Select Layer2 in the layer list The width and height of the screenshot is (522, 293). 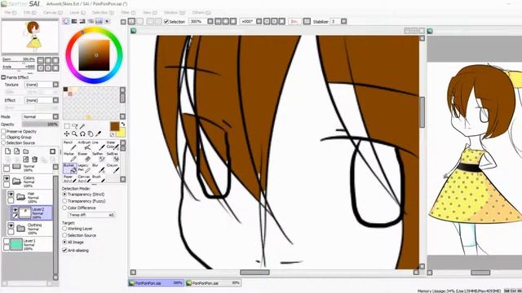click(32, 212)
